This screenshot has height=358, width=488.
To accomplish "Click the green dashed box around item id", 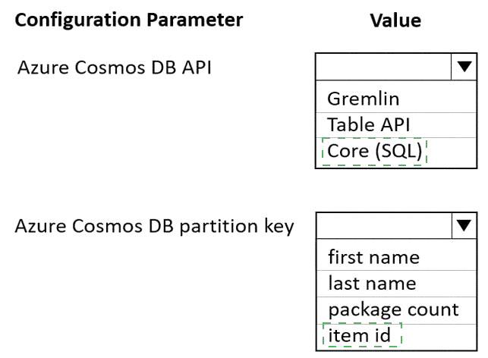I will click(x=362, y=335).
